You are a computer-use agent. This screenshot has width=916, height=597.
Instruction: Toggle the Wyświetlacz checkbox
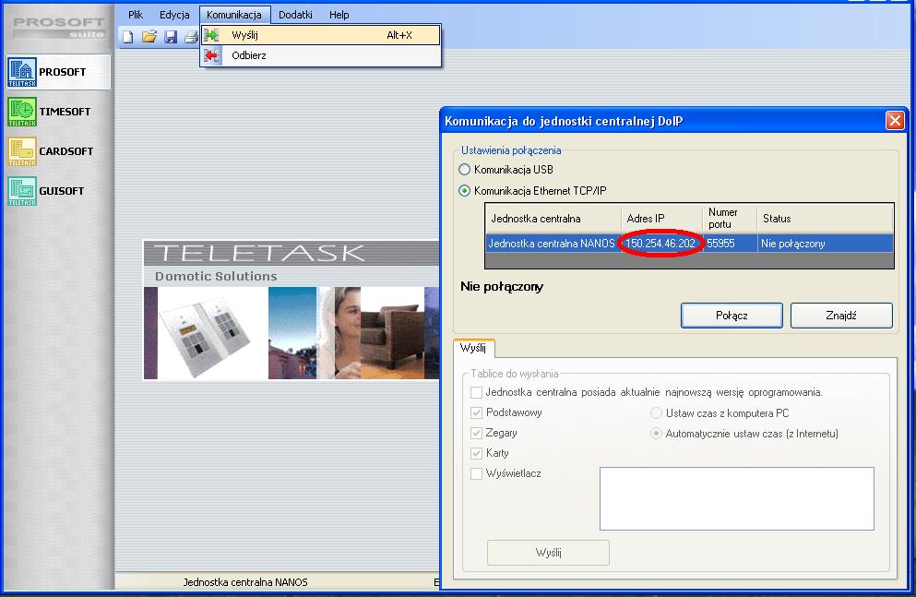click(x=476, y=473)
